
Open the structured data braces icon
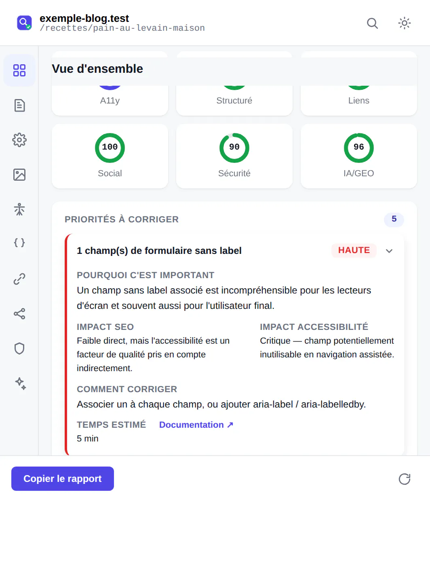[19, 243]
